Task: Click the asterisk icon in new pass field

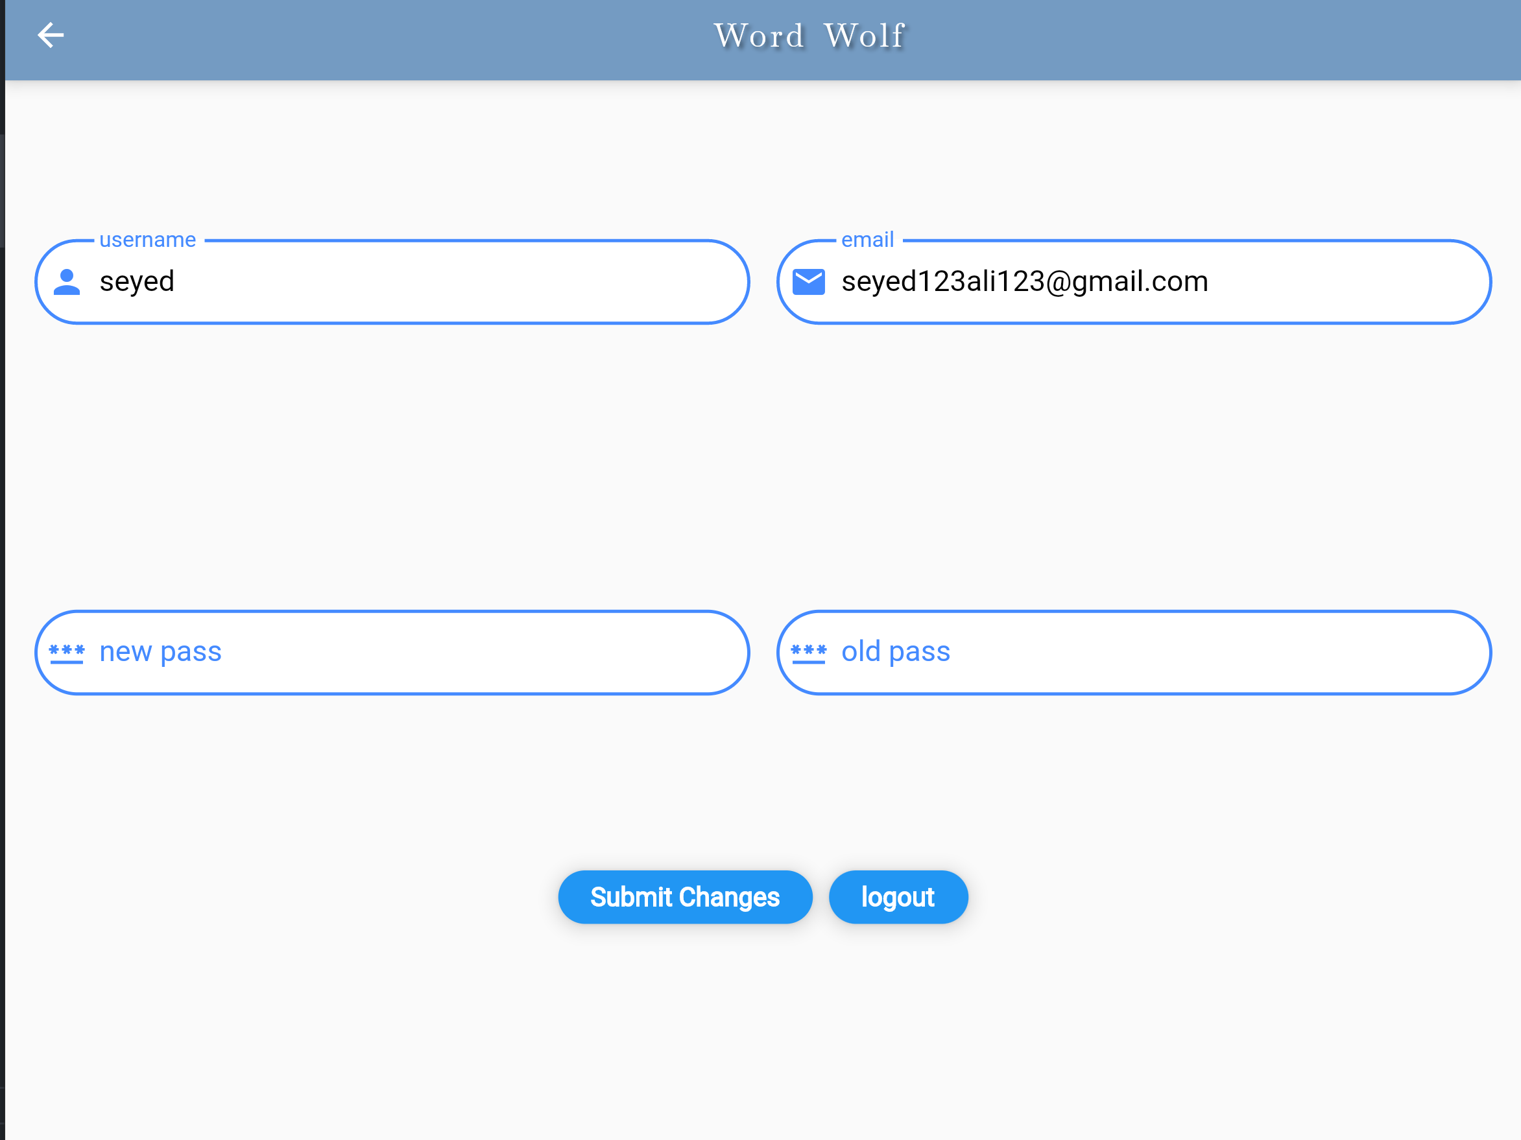Action: click(x=67, y=653)
